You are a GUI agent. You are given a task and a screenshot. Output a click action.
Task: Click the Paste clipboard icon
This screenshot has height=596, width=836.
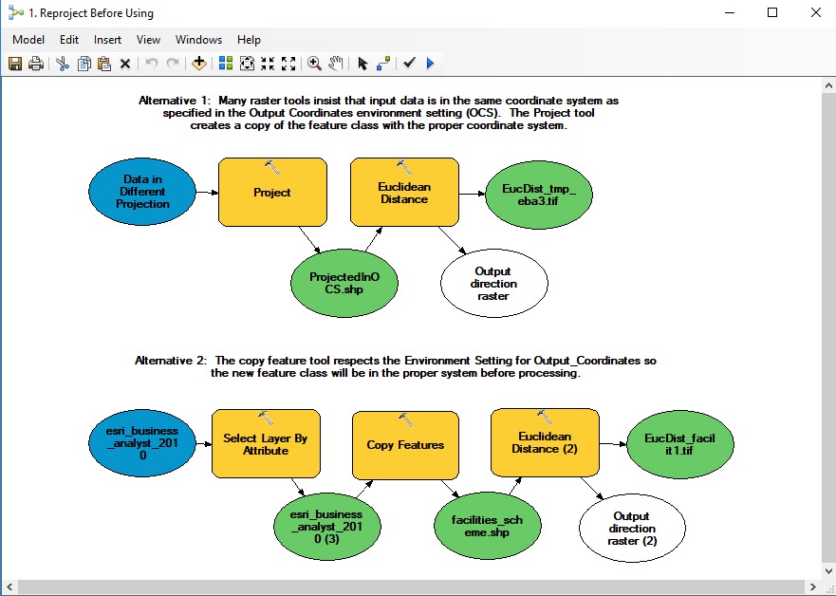point(104,64)
